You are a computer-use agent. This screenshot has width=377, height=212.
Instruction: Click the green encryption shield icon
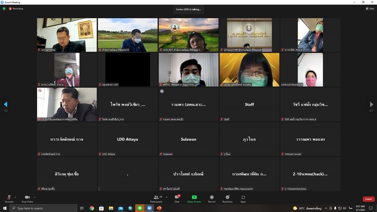[x=4, y=8]
